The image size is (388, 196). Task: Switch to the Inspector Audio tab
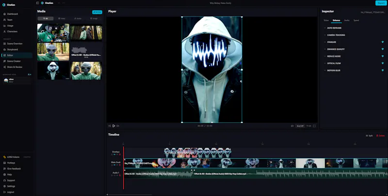[x=347, y=20]
